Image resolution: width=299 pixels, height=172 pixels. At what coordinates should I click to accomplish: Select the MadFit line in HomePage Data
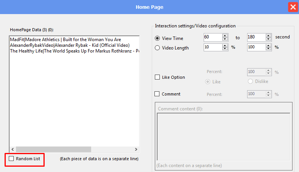pyautogui.click(x=66, y=40)
